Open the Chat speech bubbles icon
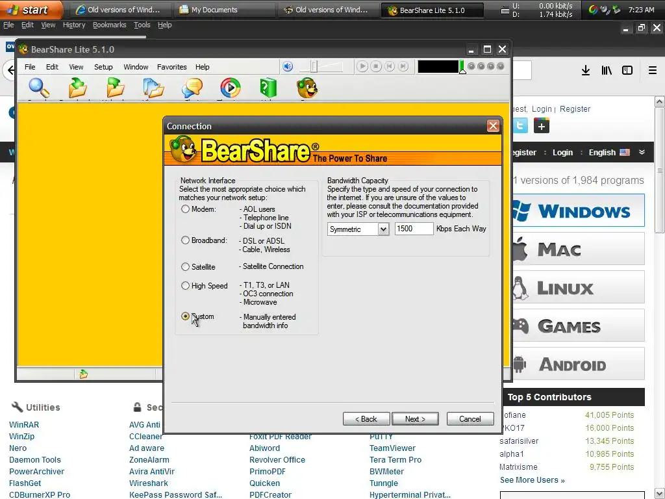Viewport: 665px width, 499px height. click(192, 88)
